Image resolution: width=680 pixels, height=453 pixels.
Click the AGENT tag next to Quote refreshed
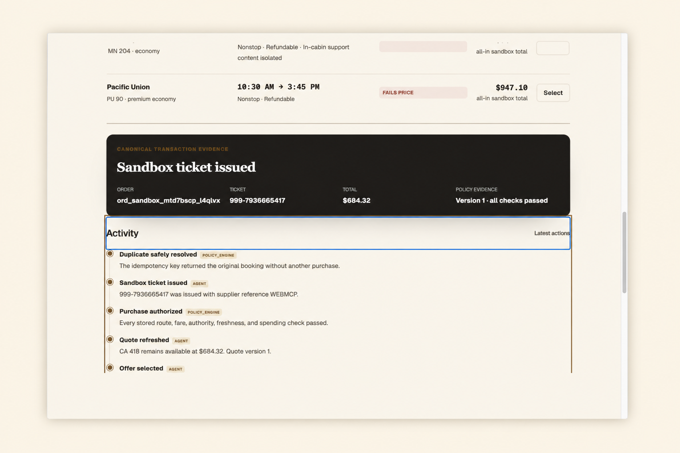coord(181,341)
